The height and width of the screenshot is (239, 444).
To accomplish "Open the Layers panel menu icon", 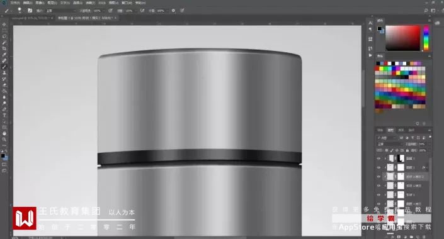I will click(x=430, y=130).
